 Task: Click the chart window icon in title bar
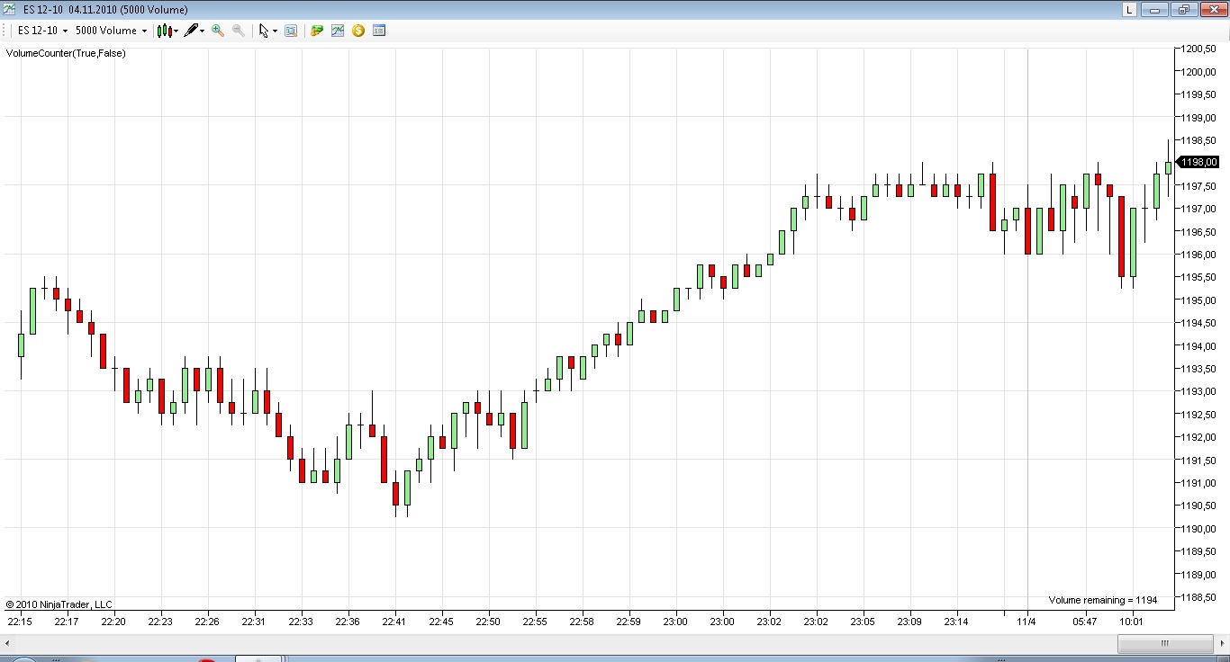pyautogui.click(x=9, y=10)
